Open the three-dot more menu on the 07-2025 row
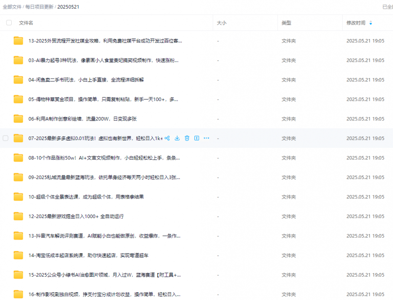The width and height of the screenshot is (393, 300). coord(206,138)
